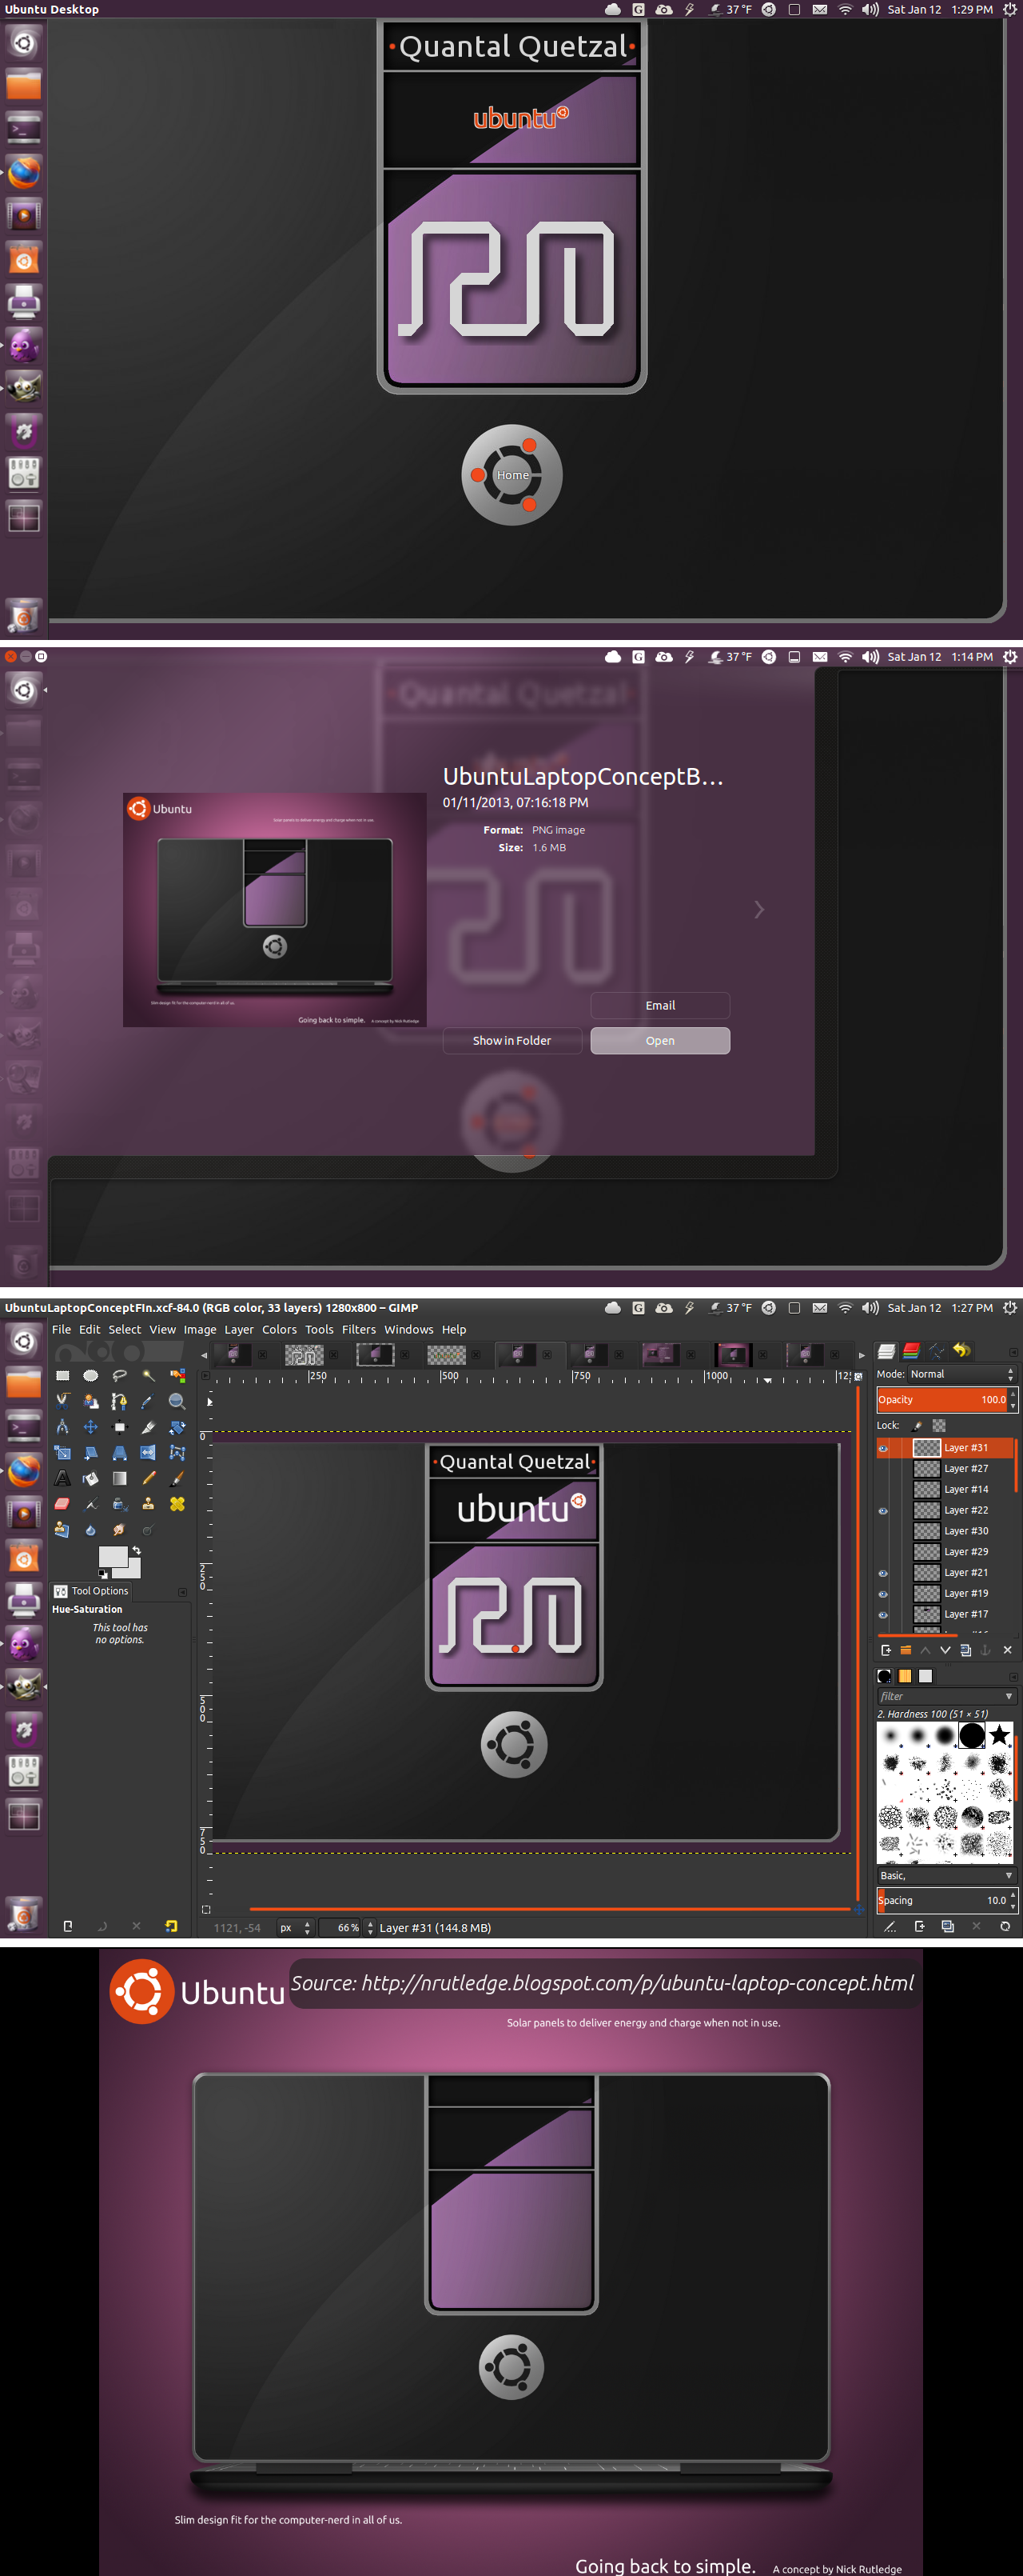Screen dimensions: 1023x2576
Task: Select the star-shaped brush thumbnail
Action: [x=1000, y=1736]
